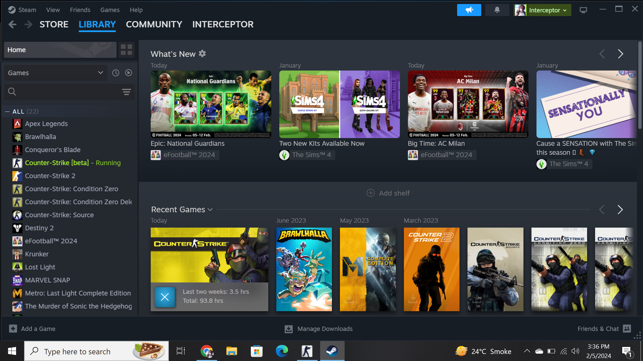Open What's New settings gear

click(x=202, y=53)
